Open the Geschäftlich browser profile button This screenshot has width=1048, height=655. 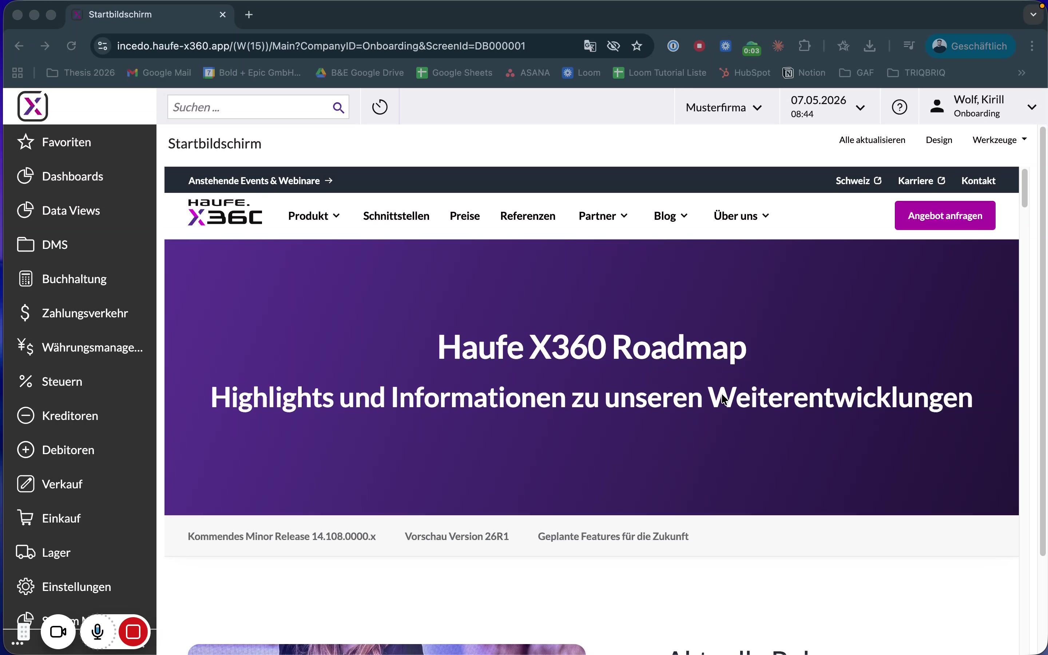tap(970, 46)
